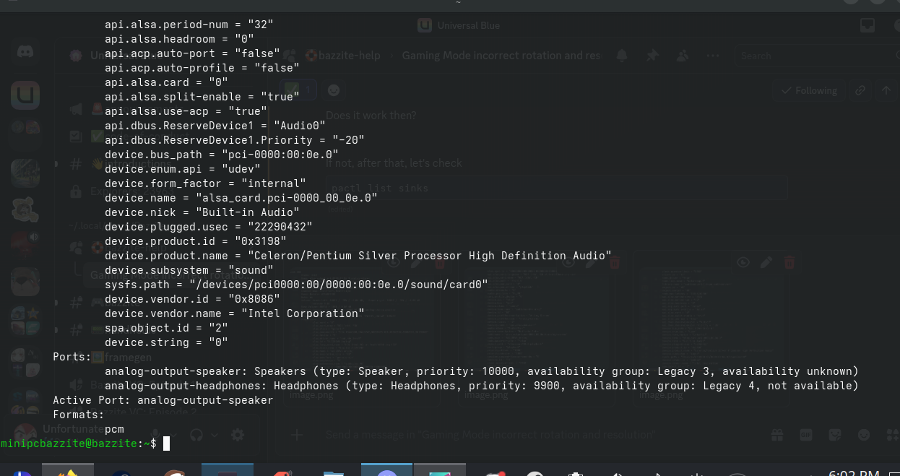The height and width of the screenshot is (476, 900).
Task: Click terminal line api.alsa.period-num = "32"
Action: (189, 24)
